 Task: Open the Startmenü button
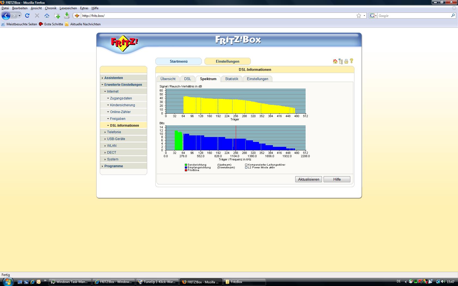tap(179, 61)
